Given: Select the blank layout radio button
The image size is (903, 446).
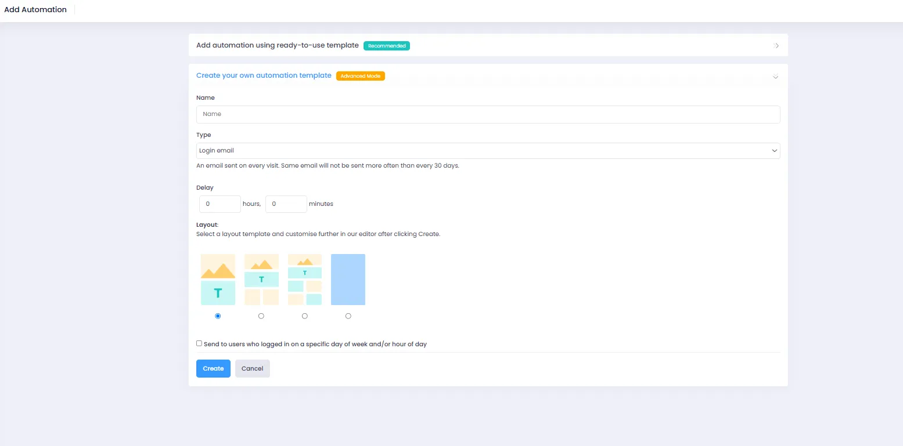Looking at the screenshot, I should click(348, 316).
